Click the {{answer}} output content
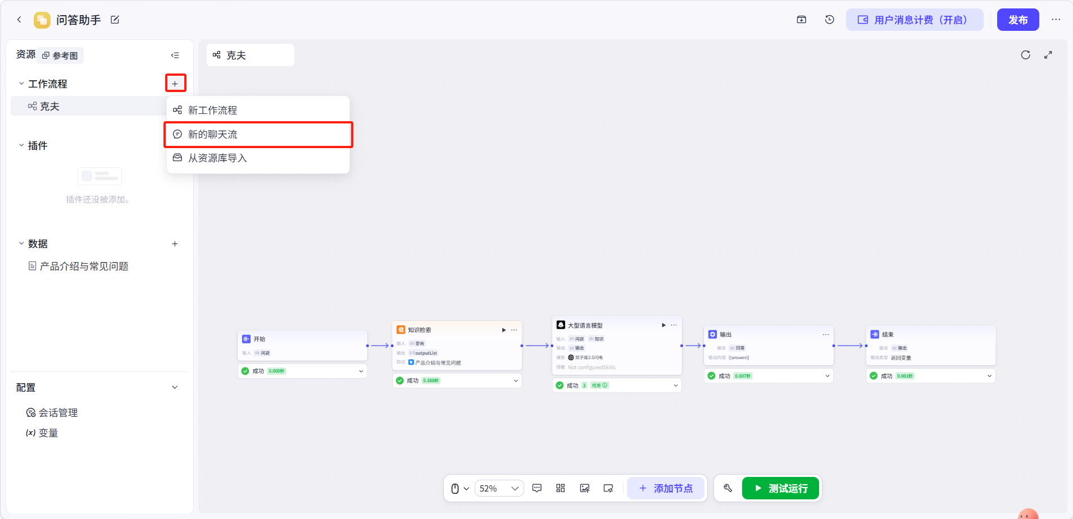The height and width of the screenshot is (519, 1073). tap(739, 357)
